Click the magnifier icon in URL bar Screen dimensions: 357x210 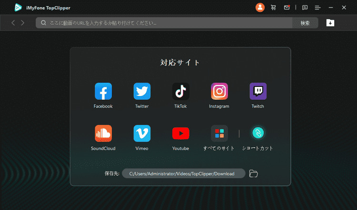(x=43, y=23)
